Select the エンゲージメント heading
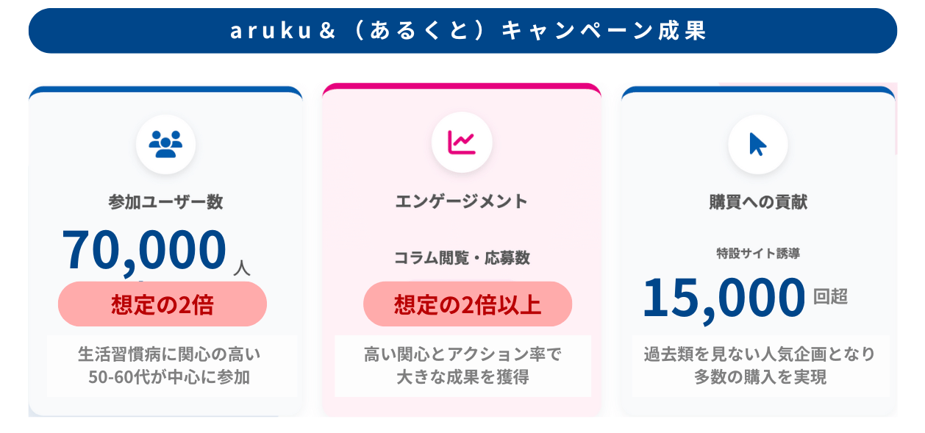 pyautogui.click(x=462, y=201)
